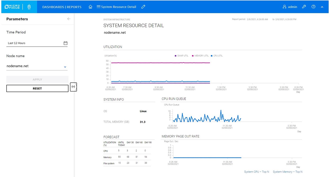Click the pencil edit icon

click(143, 7)
